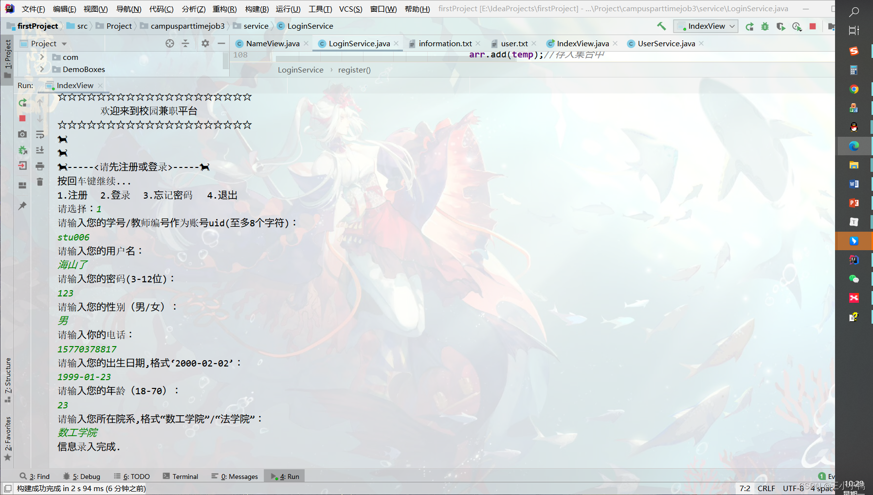Click the camera thread dump icon
This screenshot has width=873, height=495.
(22, 134)
